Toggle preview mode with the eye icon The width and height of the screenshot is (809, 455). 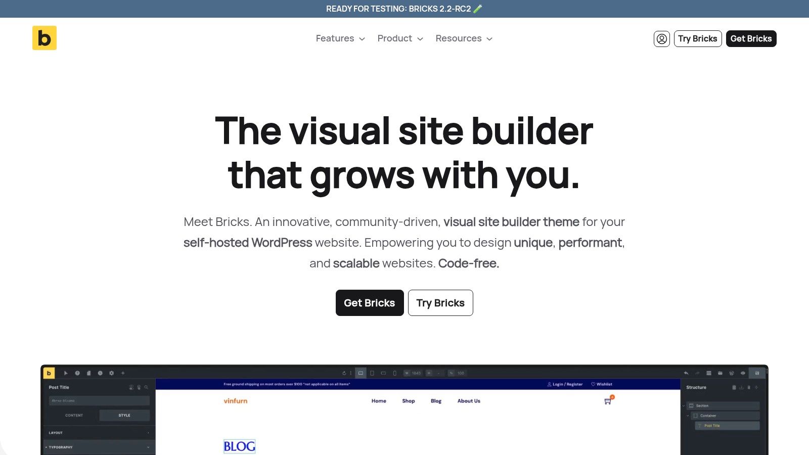coord(743,373)
